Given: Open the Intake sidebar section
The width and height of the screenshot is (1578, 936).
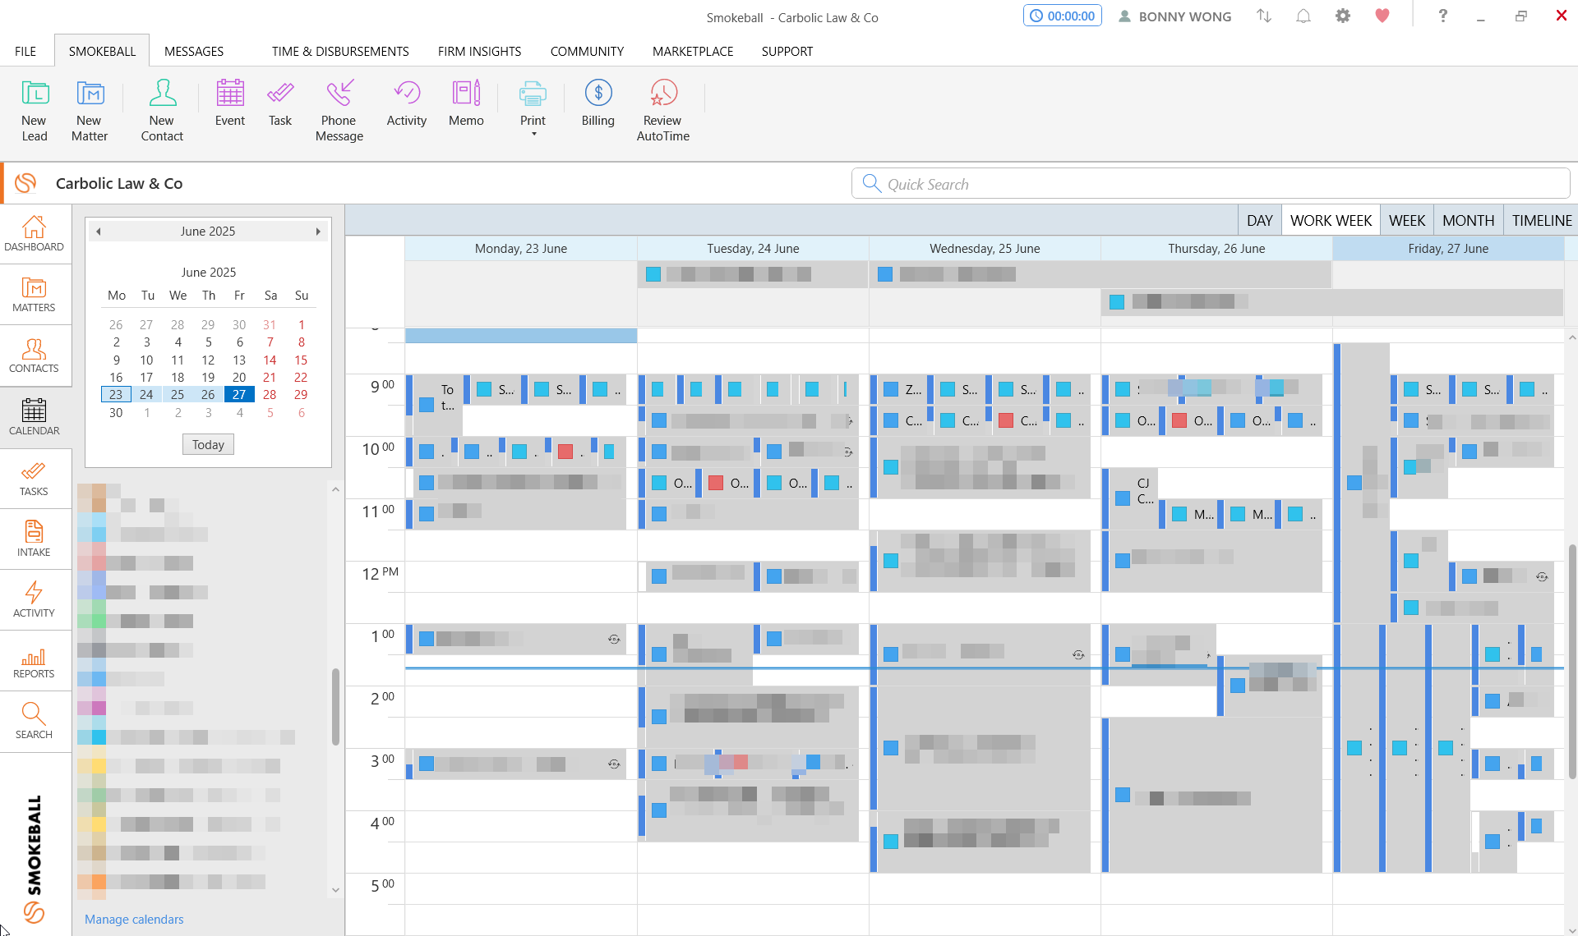Looking at the screenshot, I should click(x=34, y=539).
